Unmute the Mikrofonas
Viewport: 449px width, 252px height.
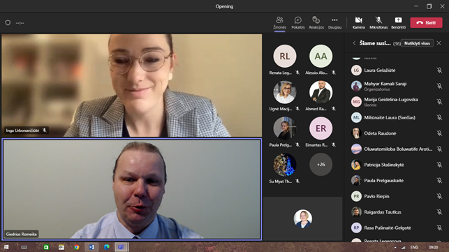[378, 22]
